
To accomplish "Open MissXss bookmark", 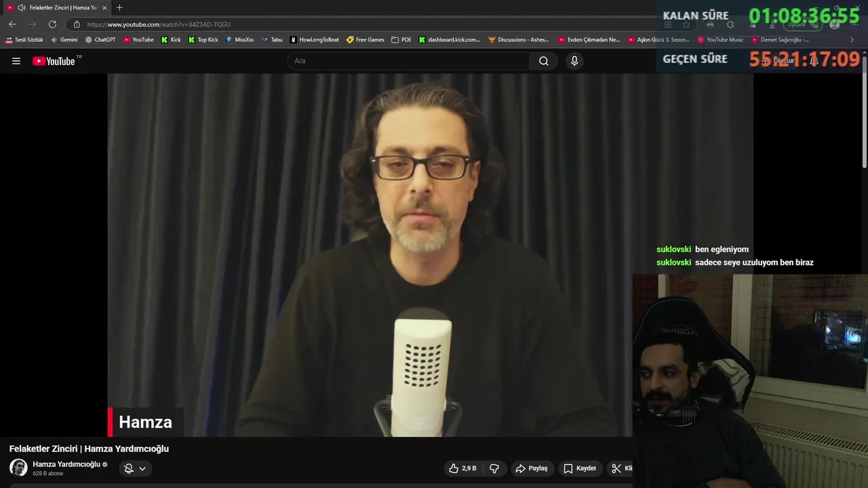I will coord(239,40).
